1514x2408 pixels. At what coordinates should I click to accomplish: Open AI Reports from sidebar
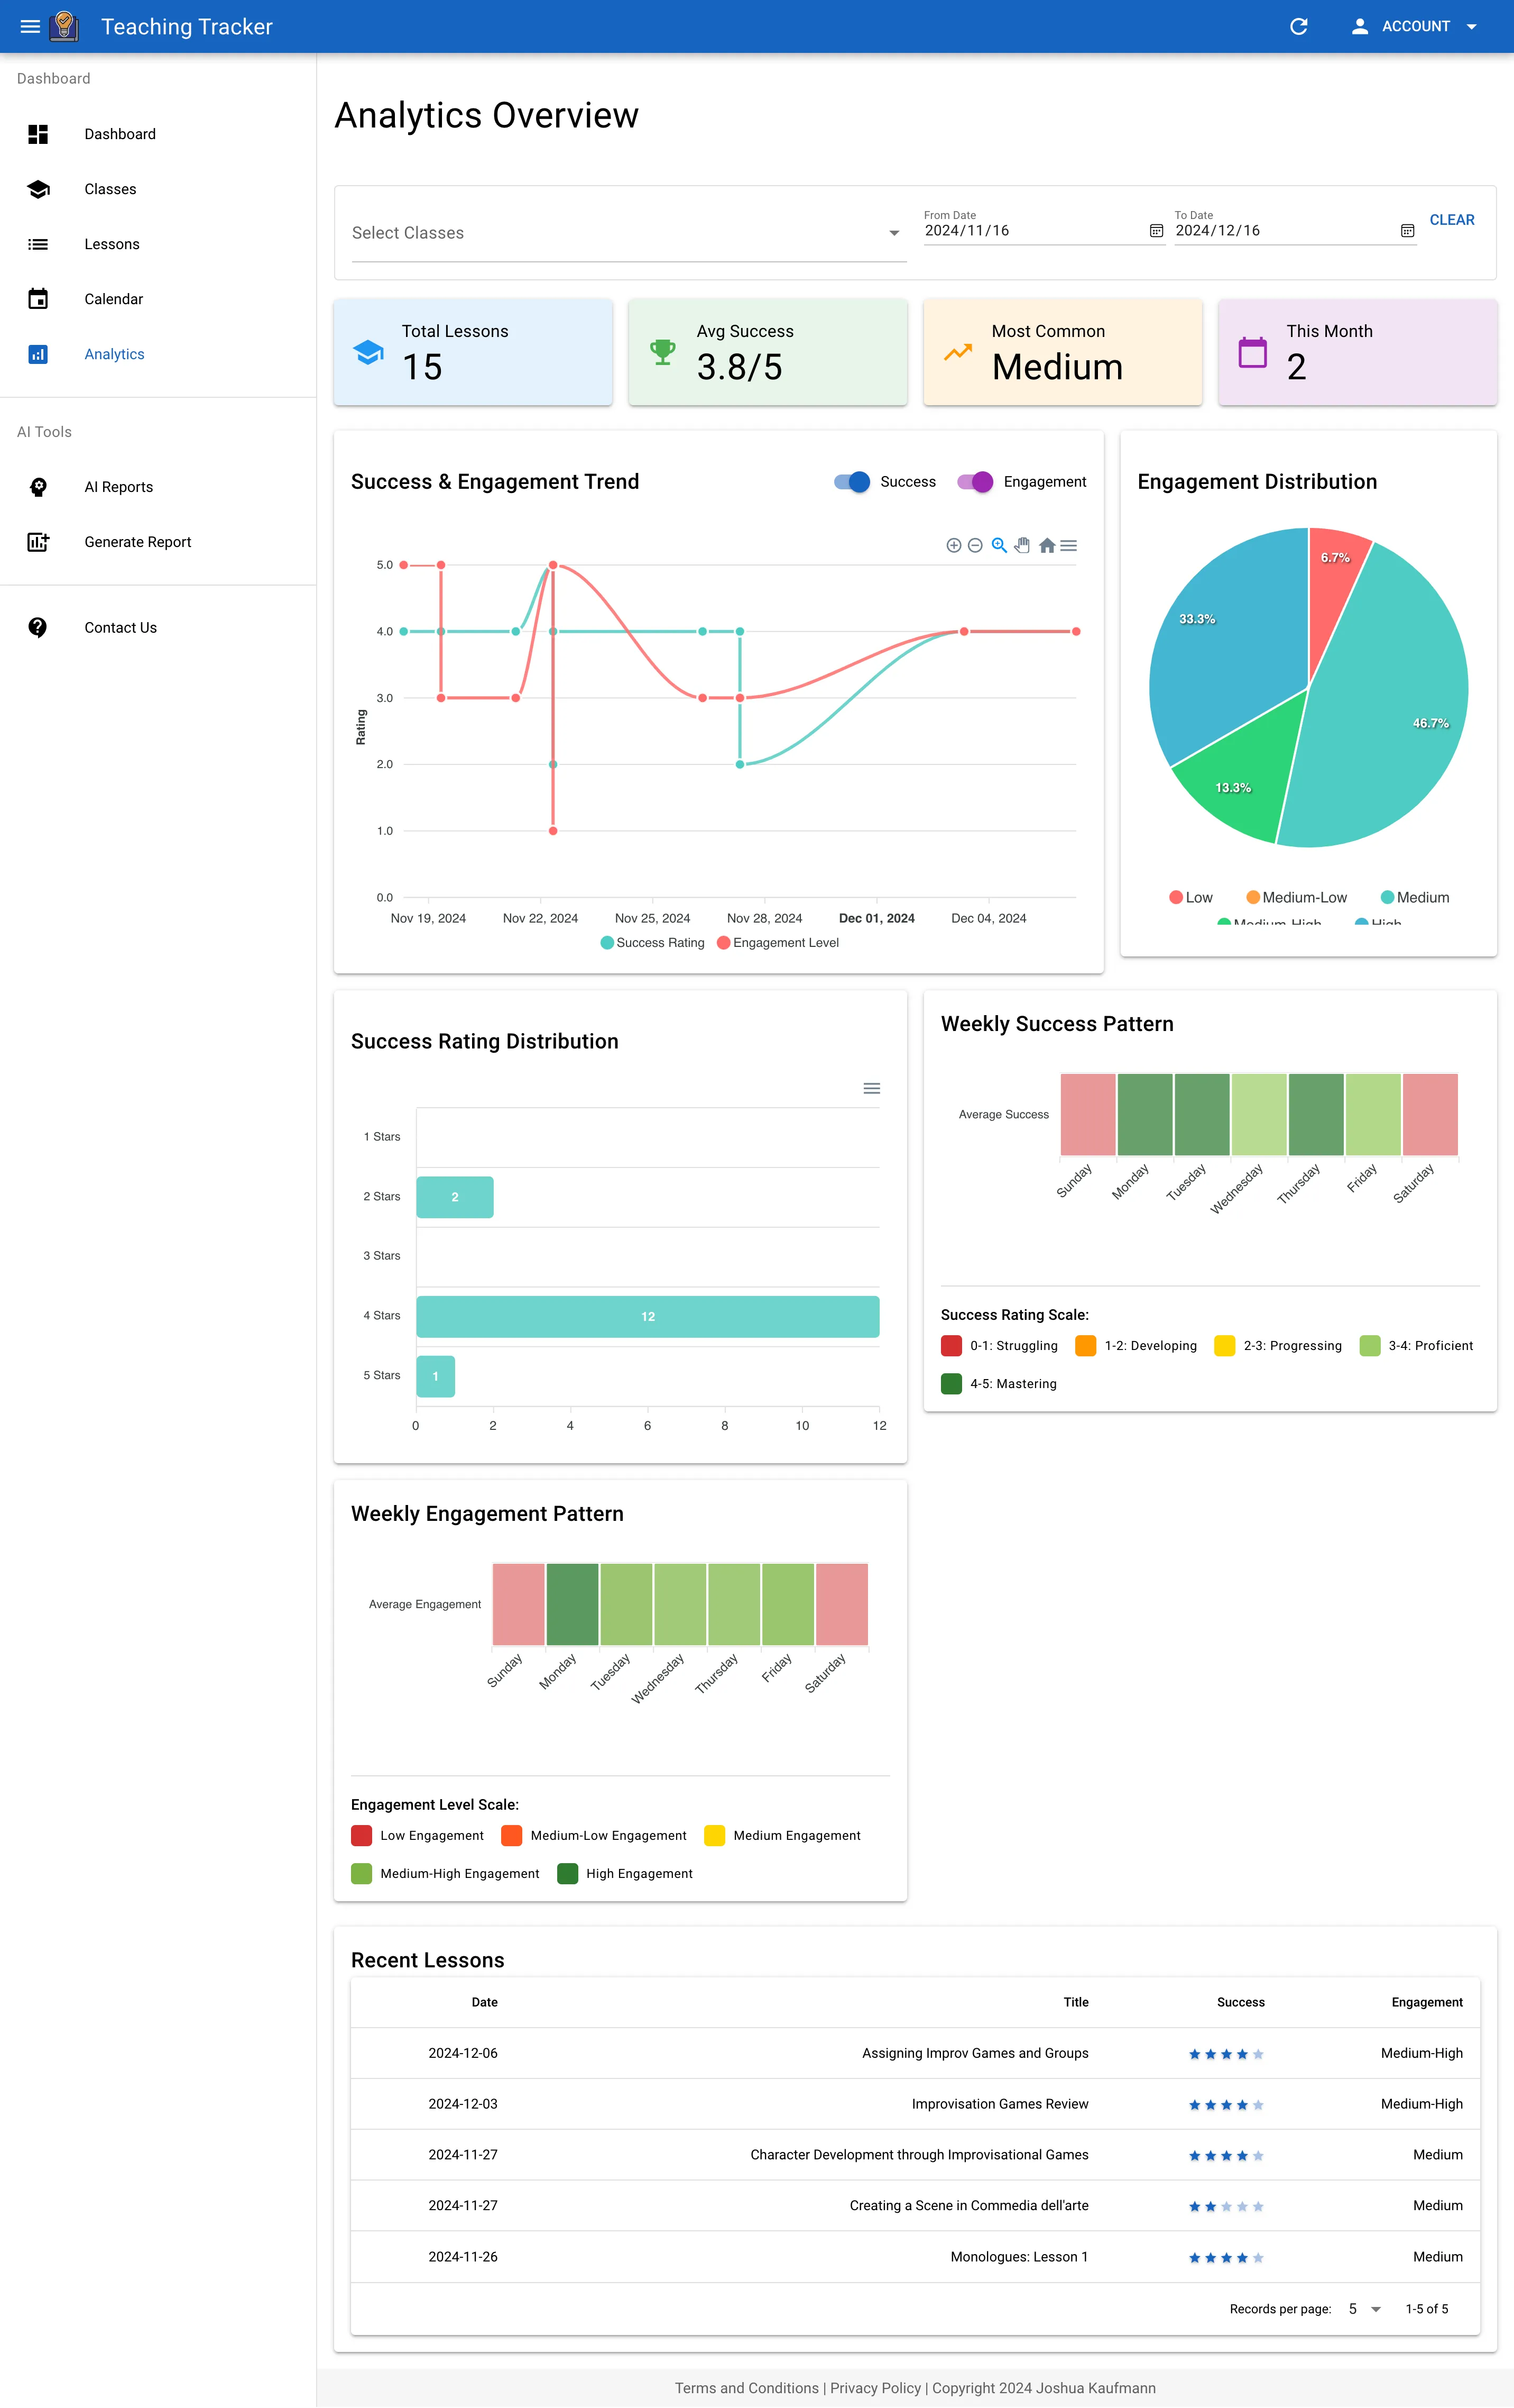[x=119, y=487]
